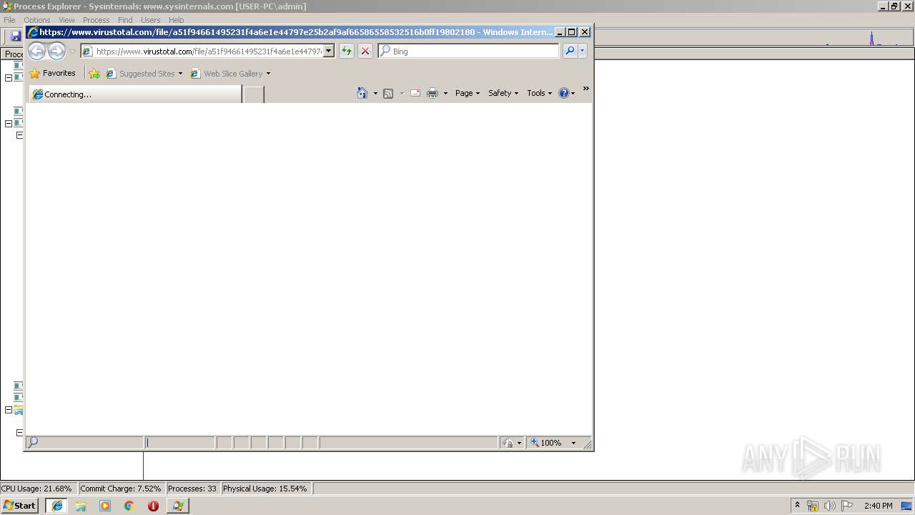Open the Favorites star button
This screenshot has height=515, width=915.
(53, 73)
